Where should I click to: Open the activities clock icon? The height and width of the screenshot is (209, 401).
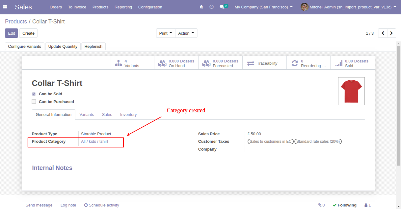pyautogui.click(x=212, y=7)
